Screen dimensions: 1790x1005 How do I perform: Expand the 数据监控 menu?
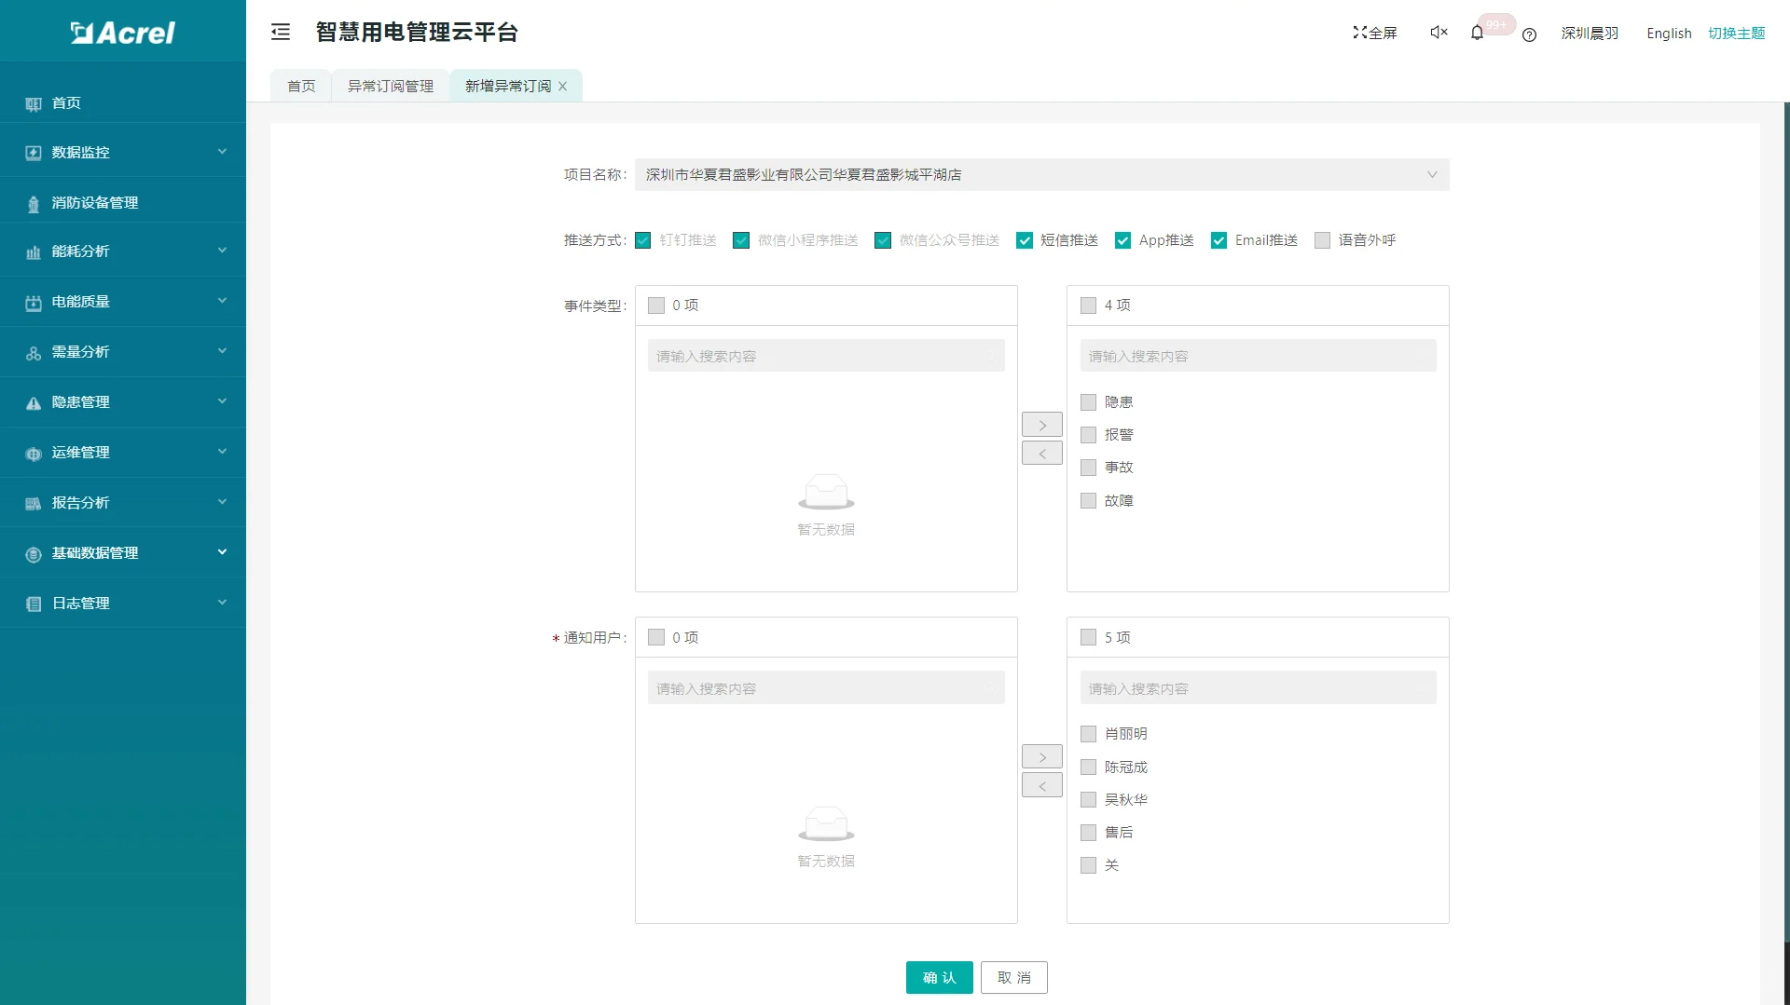point(82,152)
